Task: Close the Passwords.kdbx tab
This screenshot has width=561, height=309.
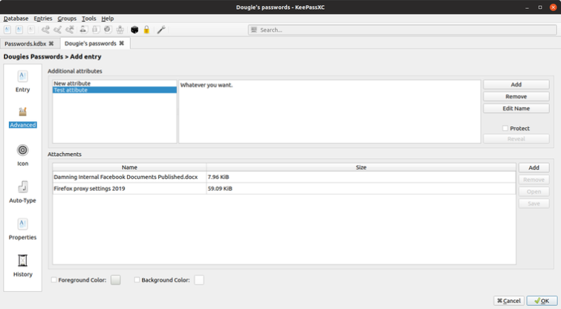Action: tap(51, 44)
